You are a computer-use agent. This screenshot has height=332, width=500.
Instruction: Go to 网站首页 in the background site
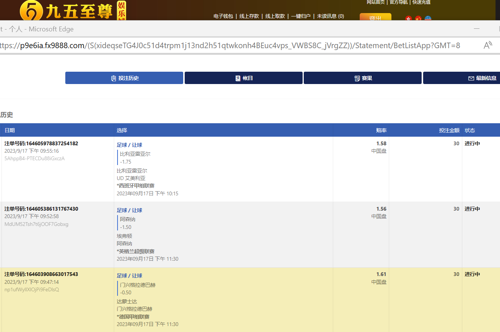376,2
